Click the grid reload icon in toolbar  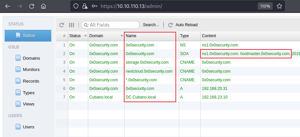(x=62, y=25)
